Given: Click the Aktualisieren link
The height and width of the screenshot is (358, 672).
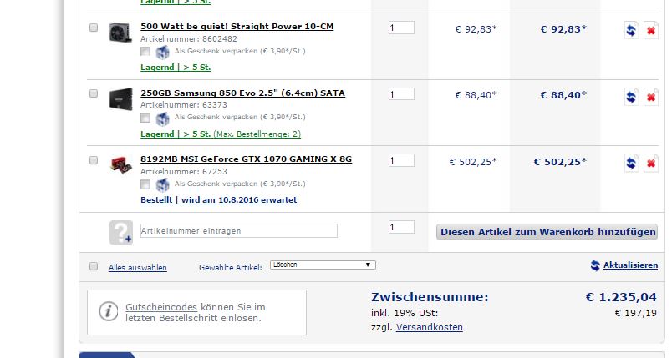Looking at the screenshot, I should click(630, 265).
